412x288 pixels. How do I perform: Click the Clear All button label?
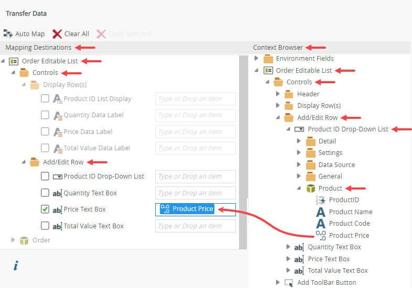click(x=77, y=34)
